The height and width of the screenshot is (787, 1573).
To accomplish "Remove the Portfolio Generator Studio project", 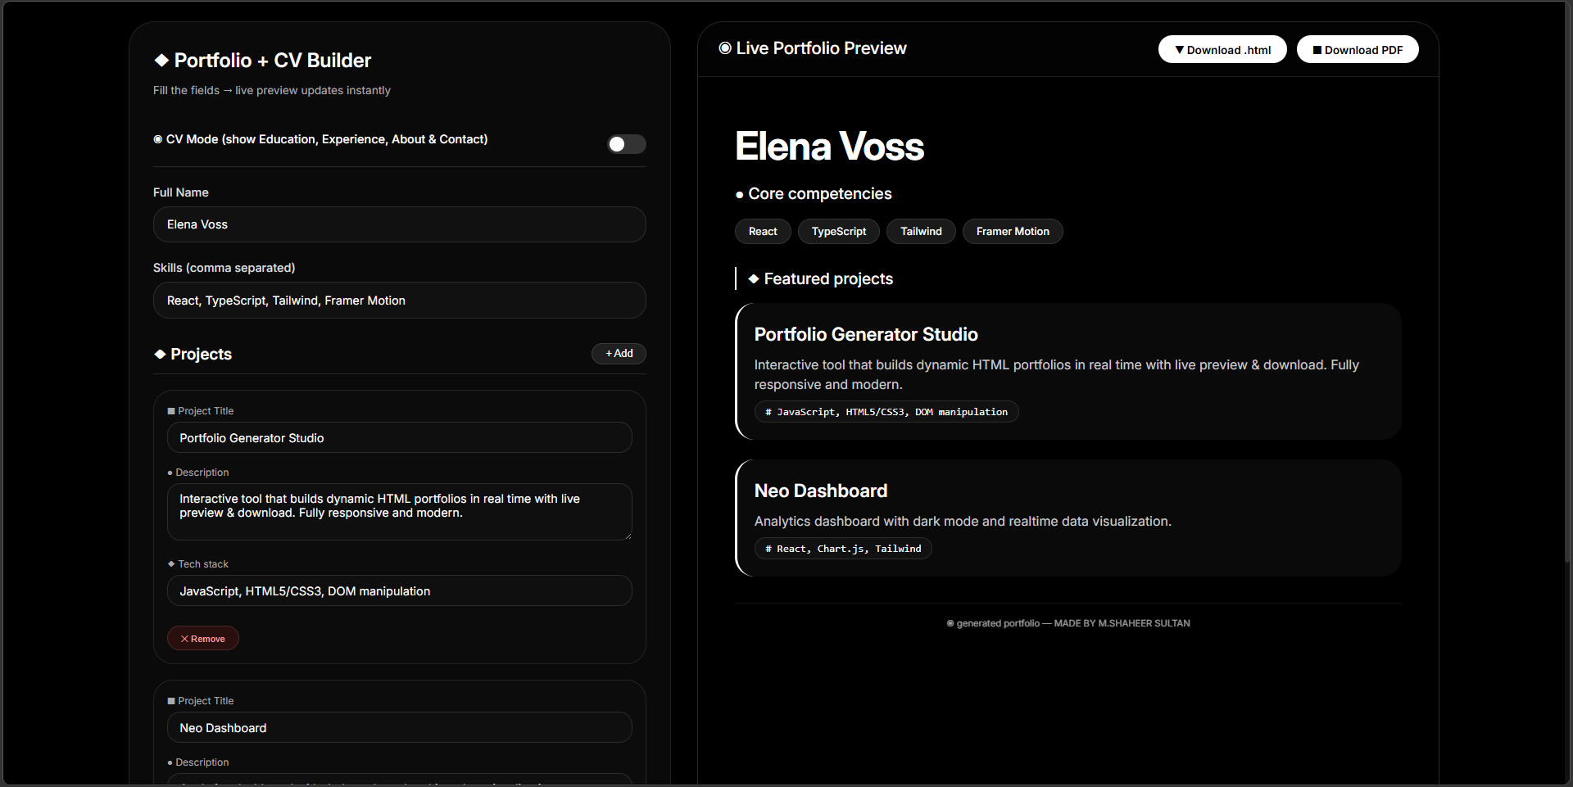I will pos(202,638).
